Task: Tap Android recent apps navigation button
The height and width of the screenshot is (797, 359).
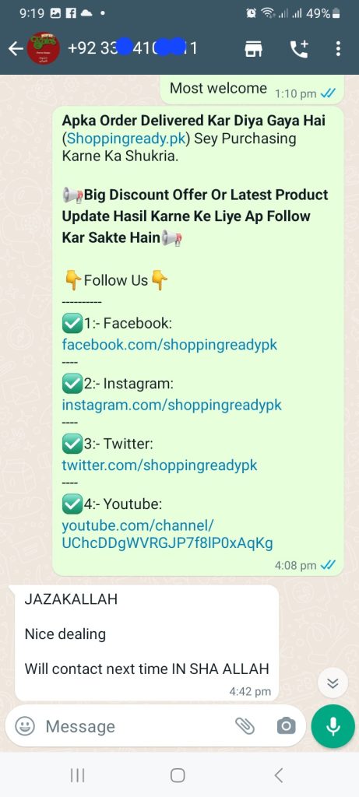Action: tap(77, 775)
